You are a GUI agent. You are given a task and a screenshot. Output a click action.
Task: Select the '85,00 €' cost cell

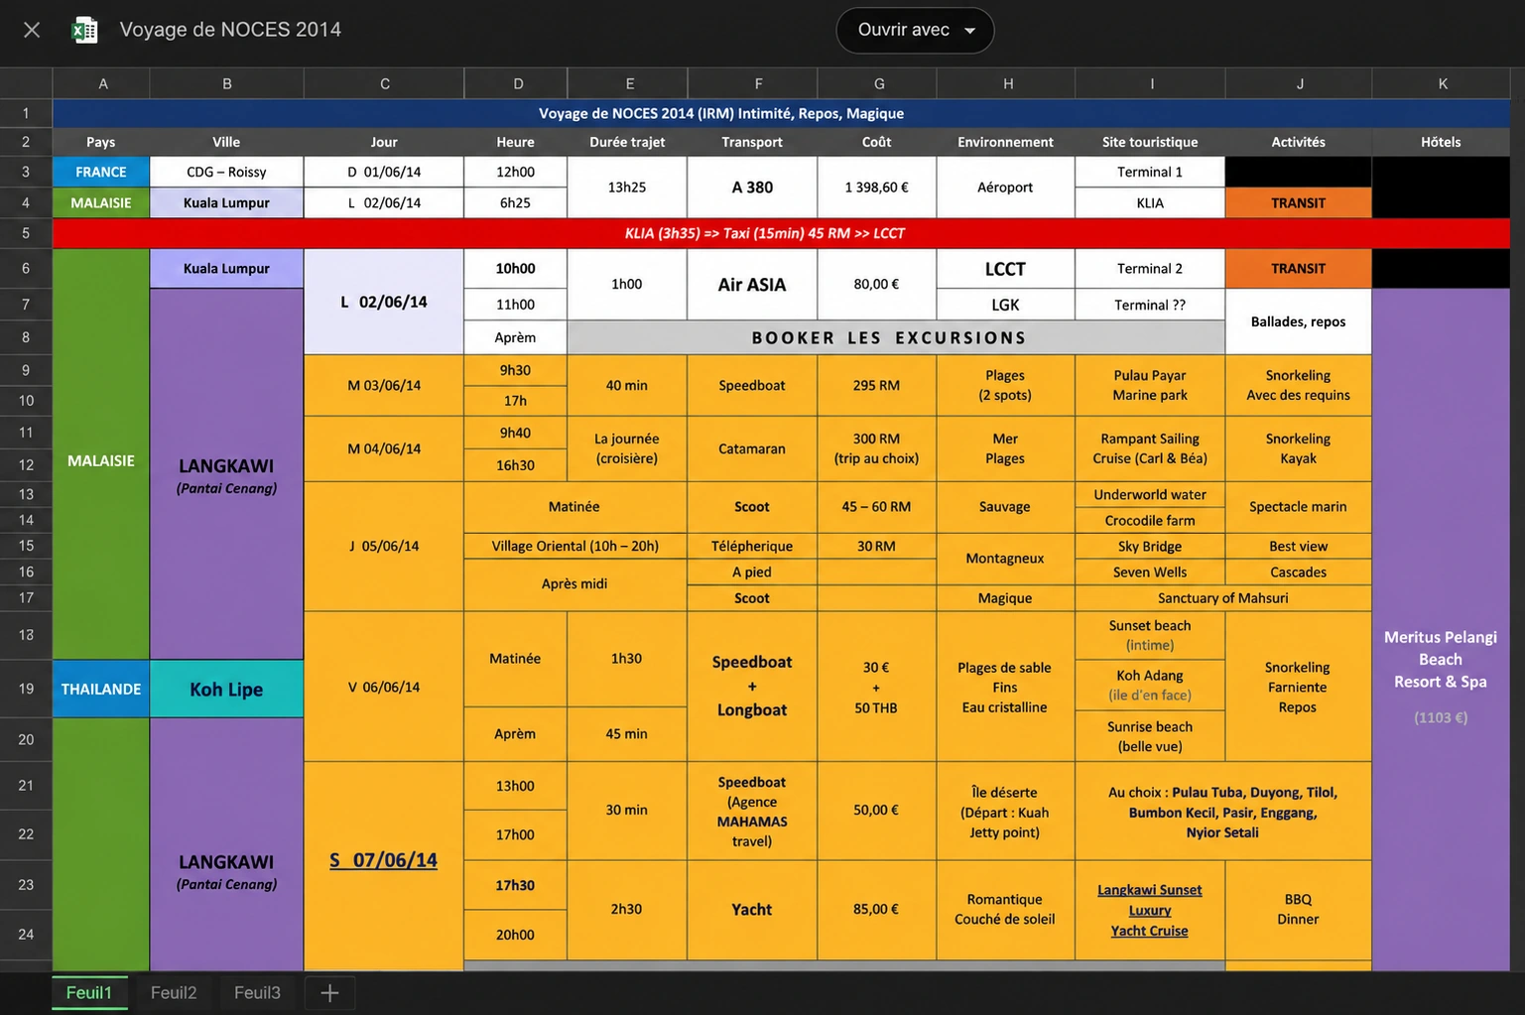point(877,909)
